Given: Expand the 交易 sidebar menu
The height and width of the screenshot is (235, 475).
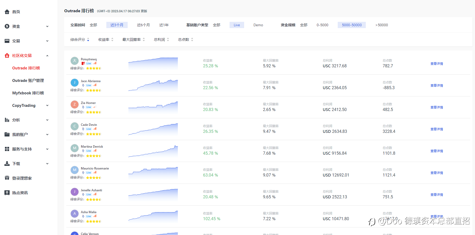Looking at the screenshot, I should click(x=47, y=41).
